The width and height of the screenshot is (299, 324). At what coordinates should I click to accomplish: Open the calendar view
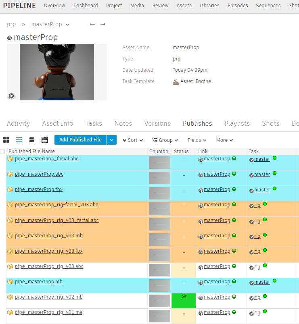coord(45,140)
